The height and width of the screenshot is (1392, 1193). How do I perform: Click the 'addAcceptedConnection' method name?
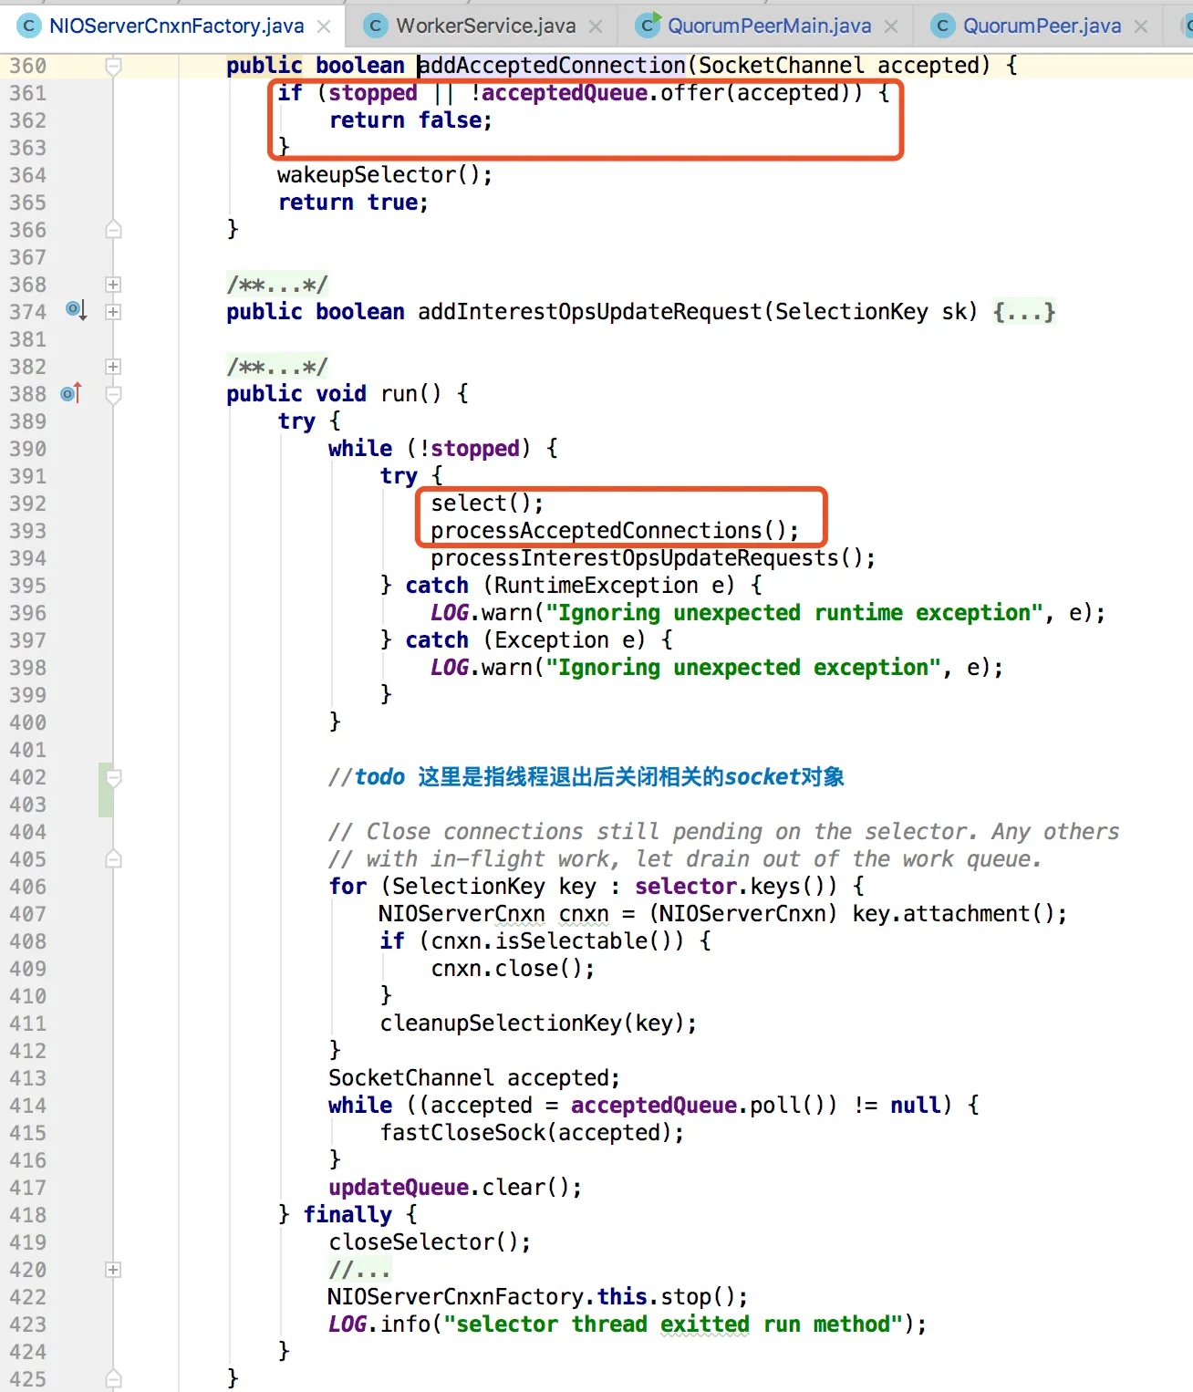[552, 66]
